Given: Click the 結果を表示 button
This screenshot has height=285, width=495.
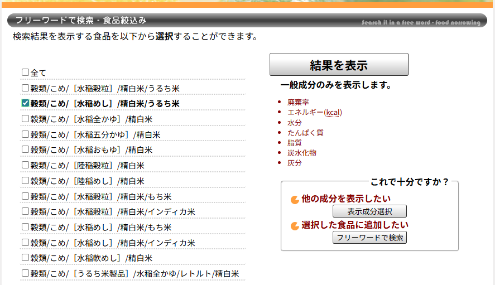Looking at the screenshot, I should (339, 64).
